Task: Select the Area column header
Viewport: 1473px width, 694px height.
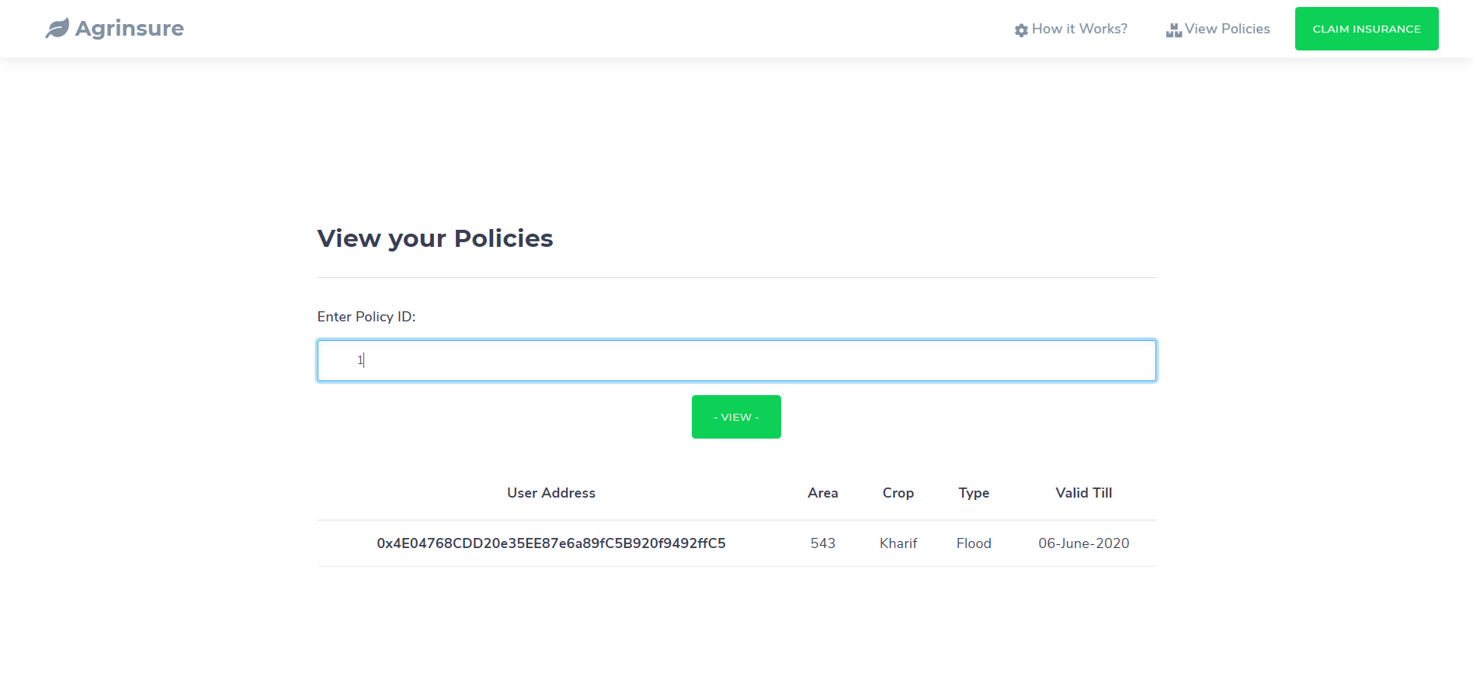Action: (x=823, y=493)
